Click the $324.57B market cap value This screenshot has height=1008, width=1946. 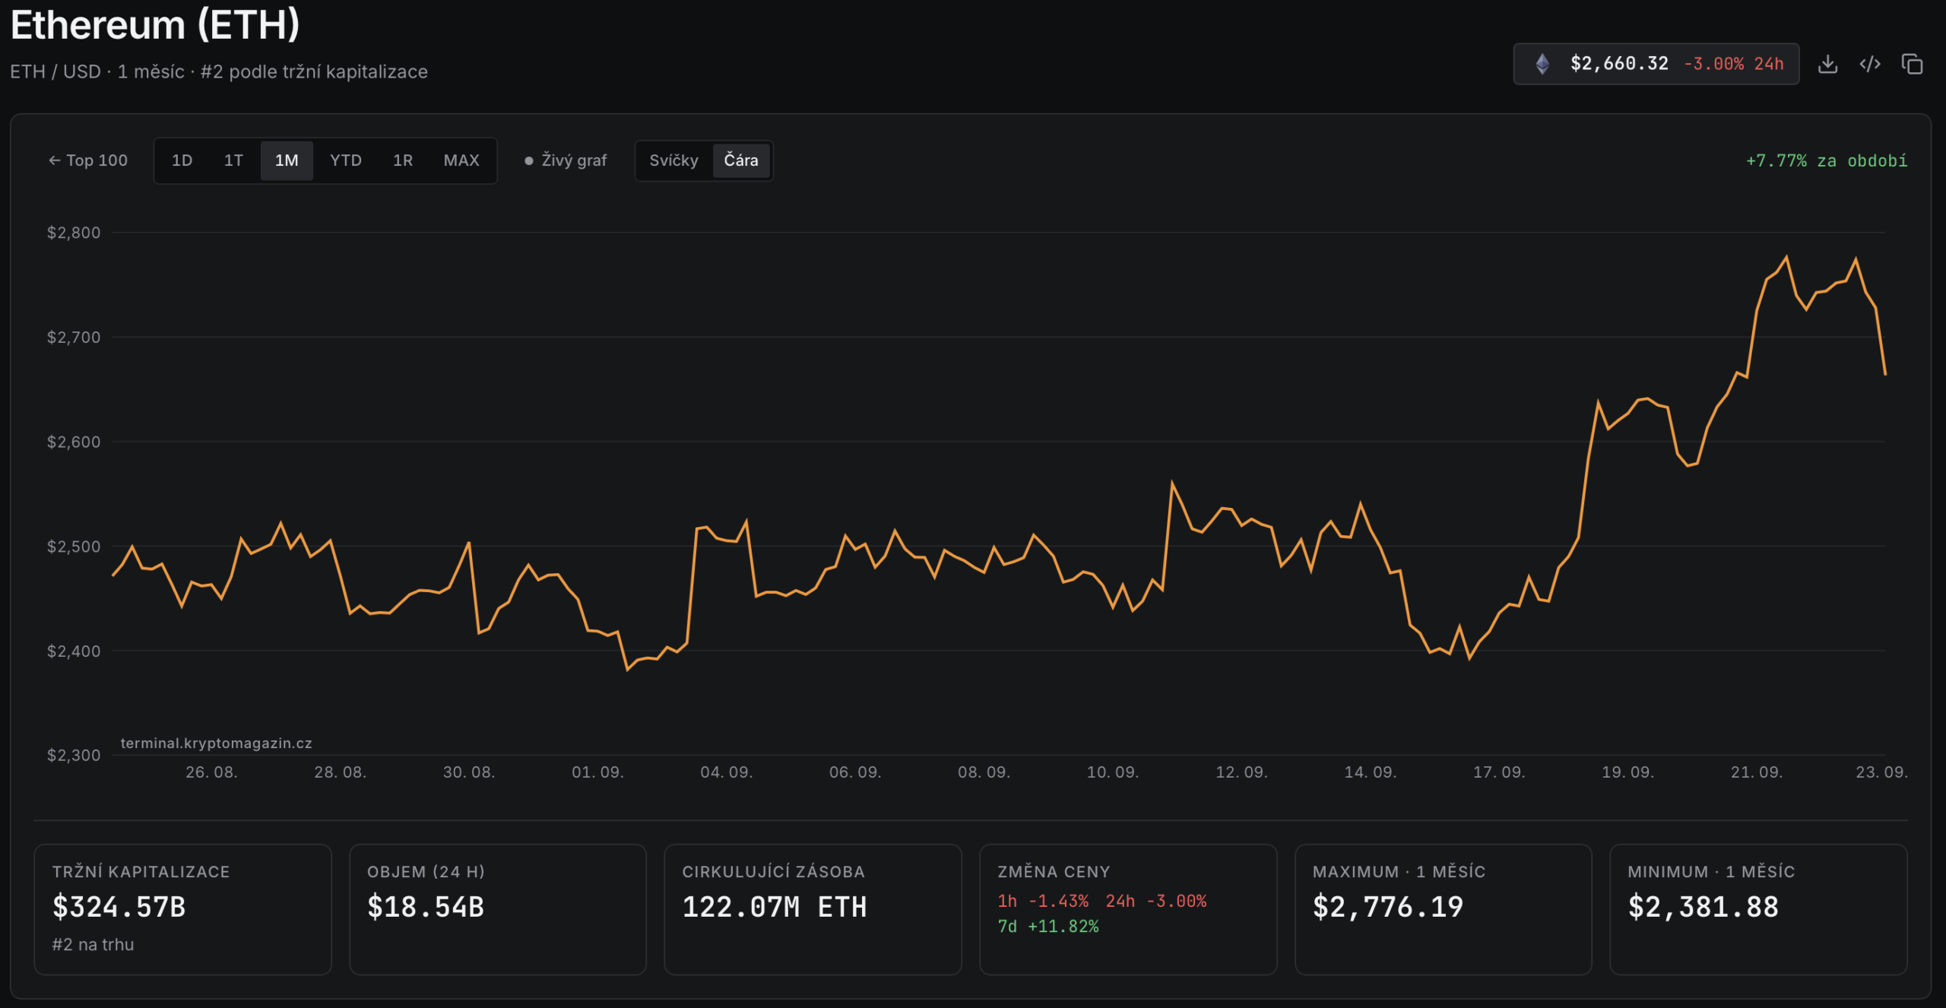coord(119,907)
